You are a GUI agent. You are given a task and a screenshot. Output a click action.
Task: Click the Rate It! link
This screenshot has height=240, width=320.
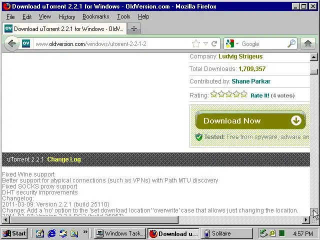tap(260, 95)
